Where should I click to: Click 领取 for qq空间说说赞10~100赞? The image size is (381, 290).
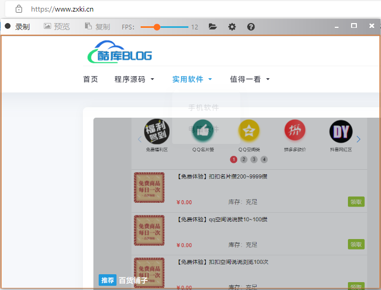(356, 244)
